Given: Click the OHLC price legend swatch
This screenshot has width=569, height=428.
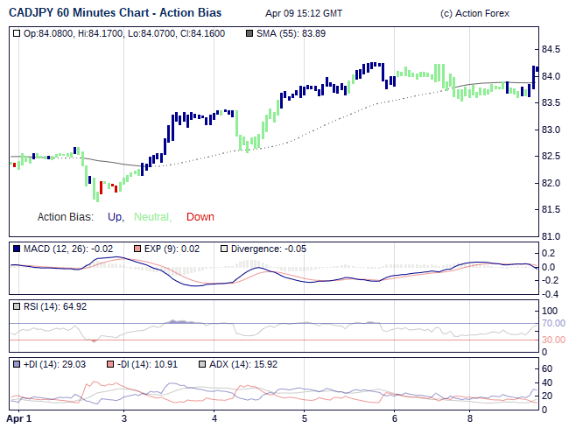Looking at the screenshot, I should [17, 34].
